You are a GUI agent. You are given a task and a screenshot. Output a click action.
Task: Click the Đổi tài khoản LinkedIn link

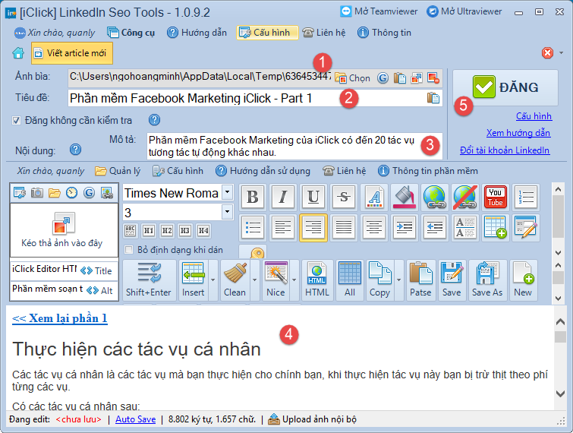505,150
